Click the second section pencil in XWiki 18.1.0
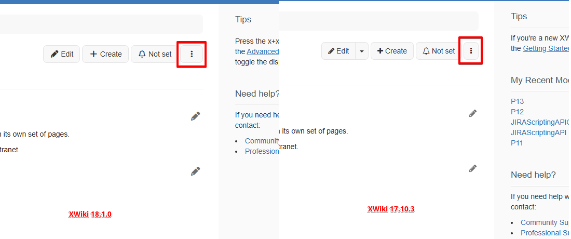 pos(195,171)
